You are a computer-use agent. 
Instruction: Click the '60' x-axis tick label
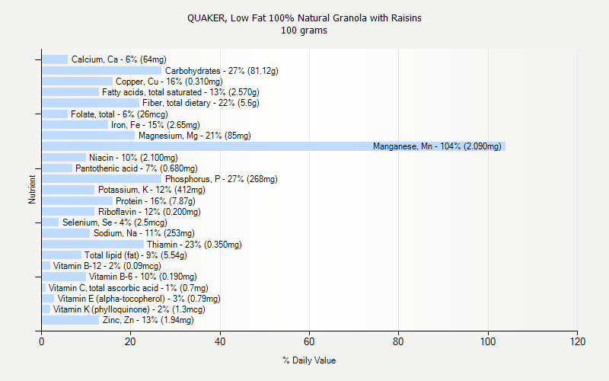click(309, 341)
